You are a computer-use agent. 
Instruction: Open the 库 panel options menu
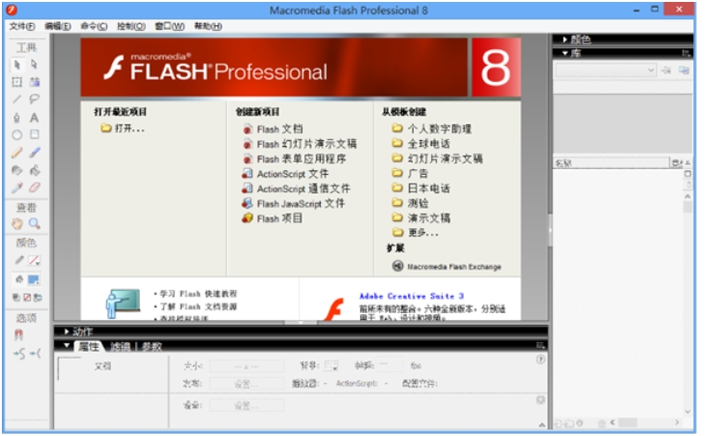(685, 53)
